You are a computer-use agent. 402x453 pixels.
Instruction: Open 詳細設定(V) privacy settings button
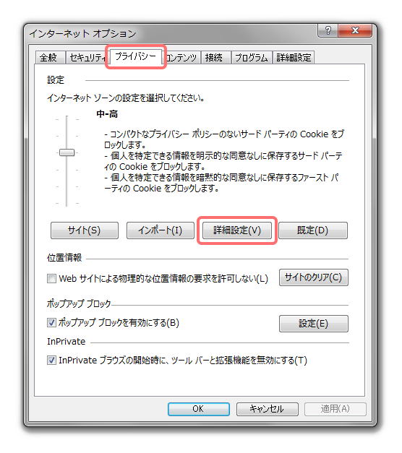click(x=237, y=230)
